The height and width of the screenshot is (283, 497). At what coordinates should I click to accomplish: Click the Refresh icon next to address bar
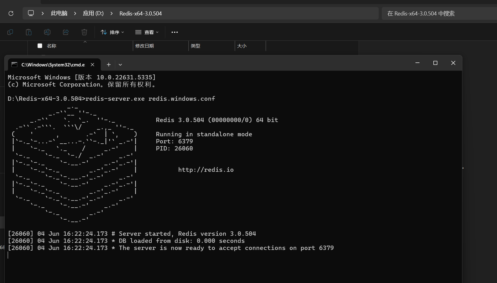[x=11, y=13]
